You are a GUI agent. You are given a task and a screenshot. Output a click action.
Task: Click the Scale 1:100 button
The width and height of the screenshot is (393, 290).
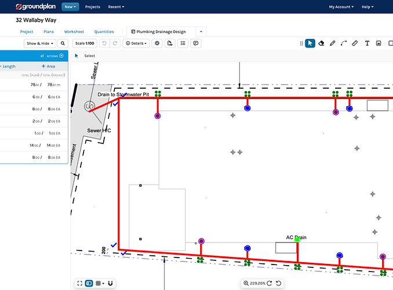tap(85, 43)
